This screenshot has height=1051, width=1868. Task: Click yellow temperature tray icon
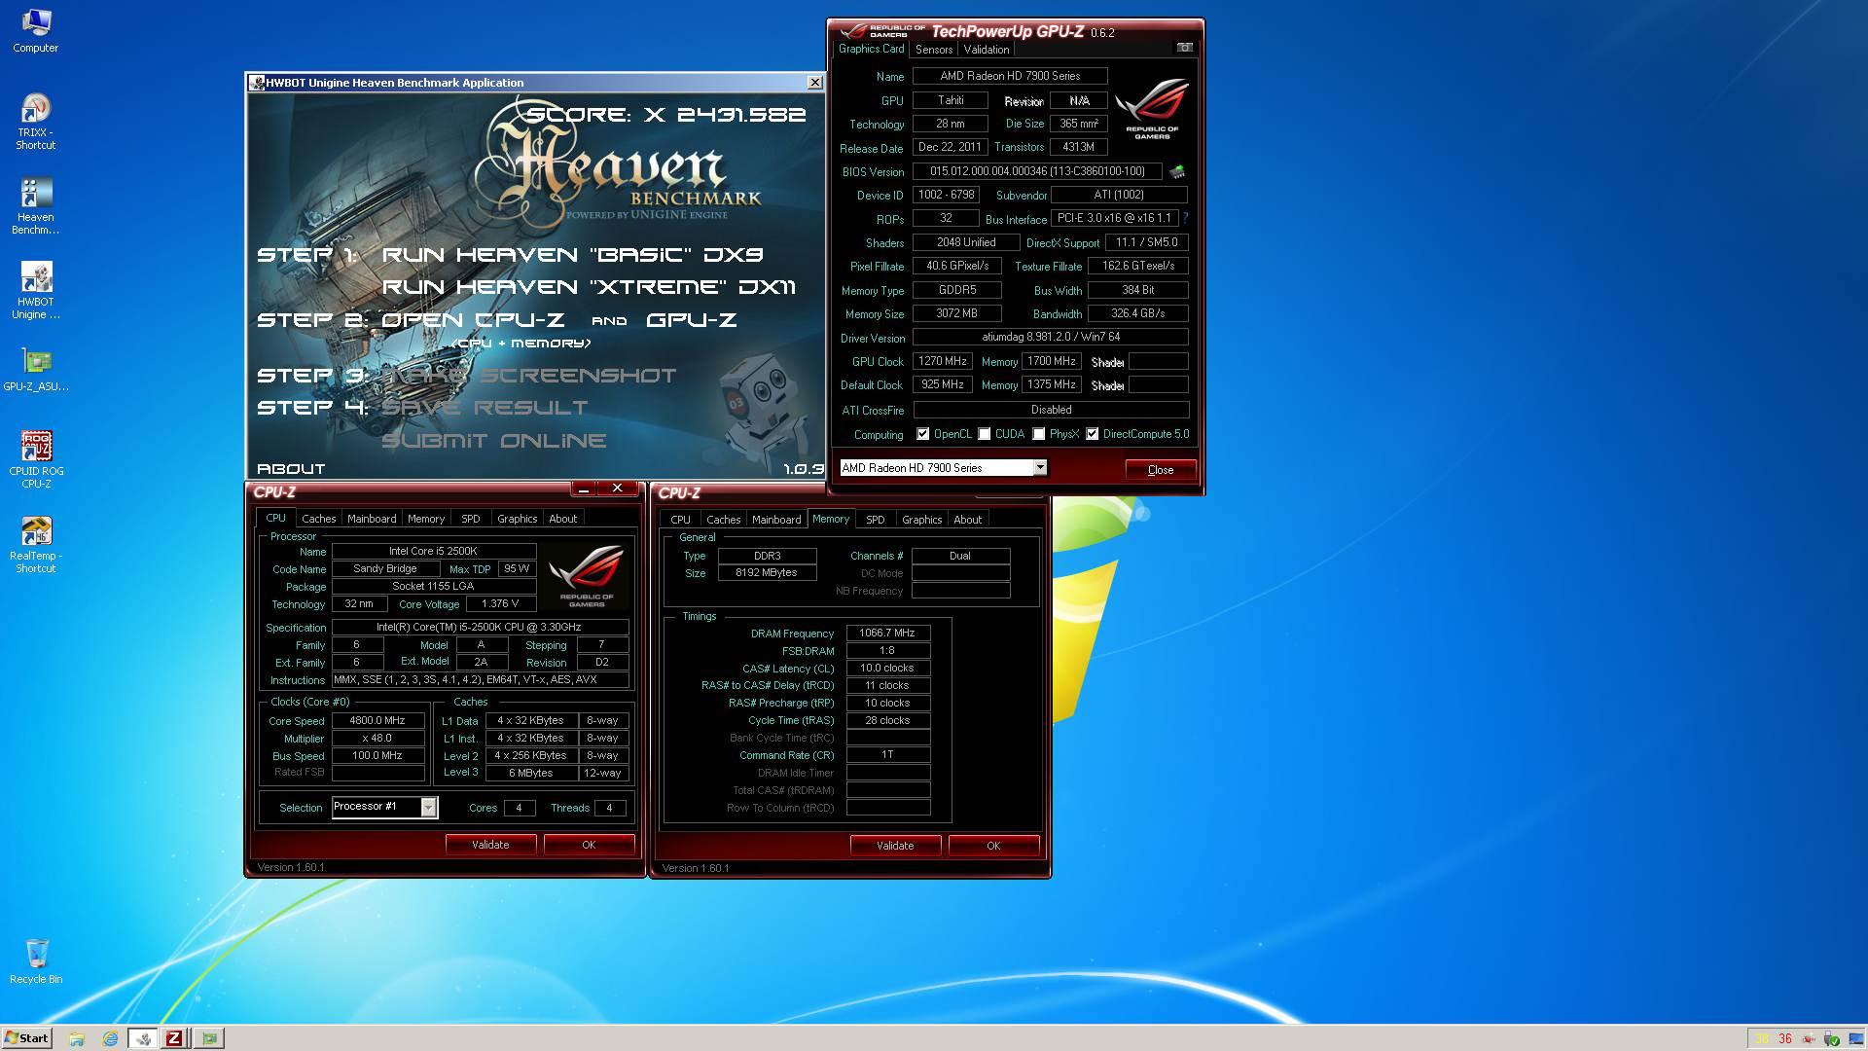tap(1762, 1038)
